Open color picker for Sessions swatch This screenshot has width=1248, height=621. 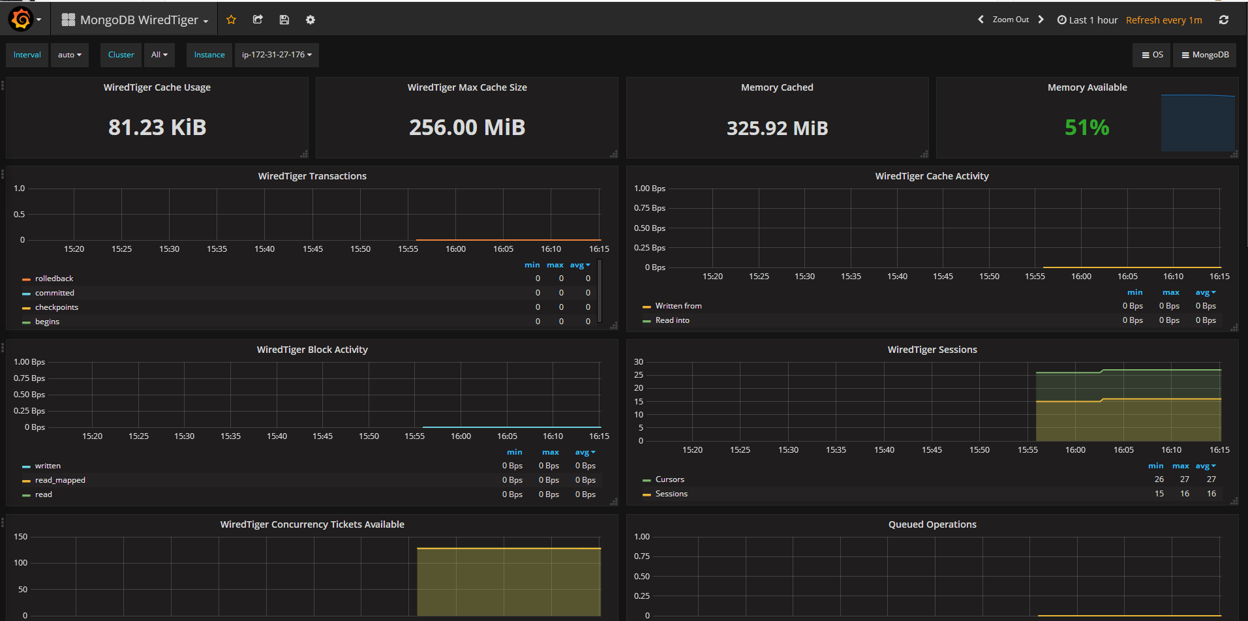coord(647,494)
